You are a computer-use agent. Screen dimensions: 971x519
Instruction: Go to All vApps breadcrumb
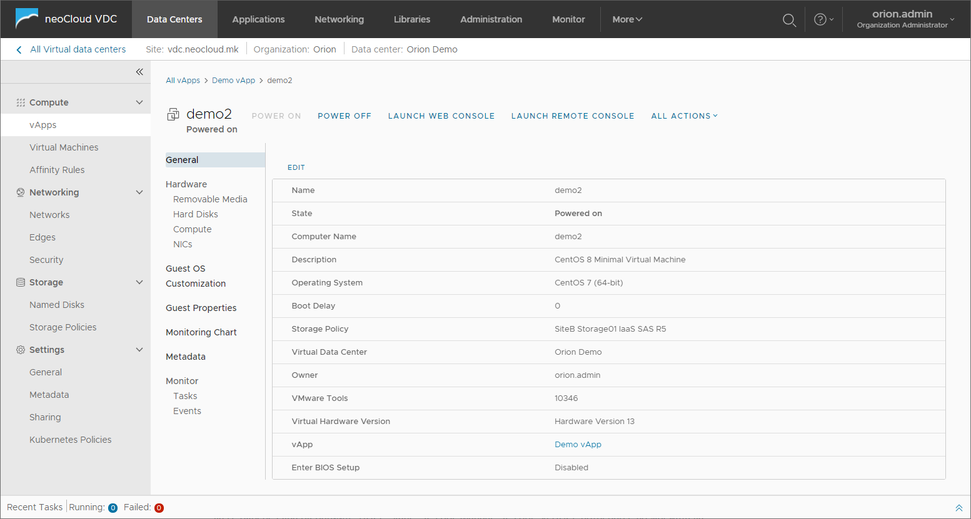coord(183,81)
